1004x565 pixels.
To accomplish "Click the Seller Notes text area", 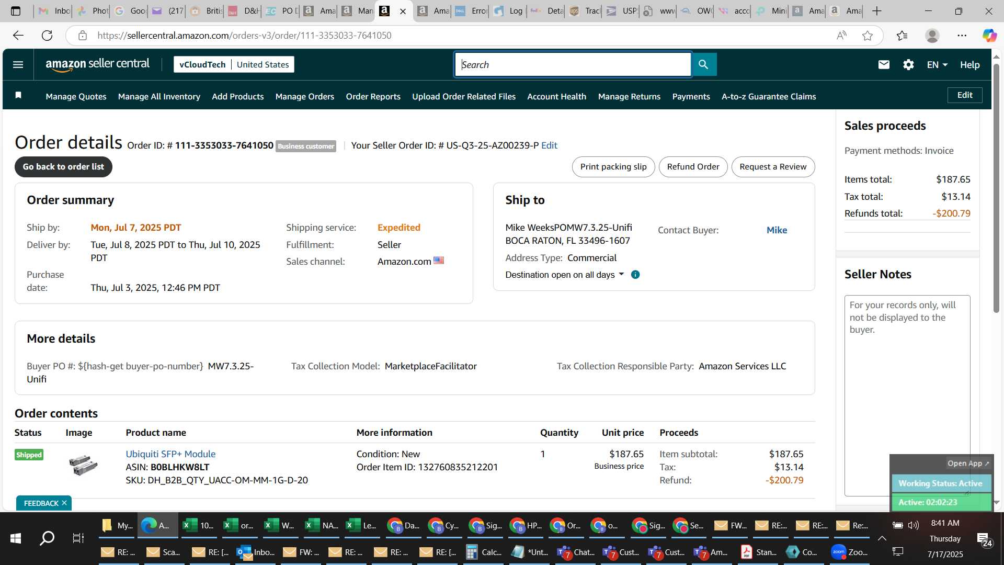I will (x=907, y=395).
